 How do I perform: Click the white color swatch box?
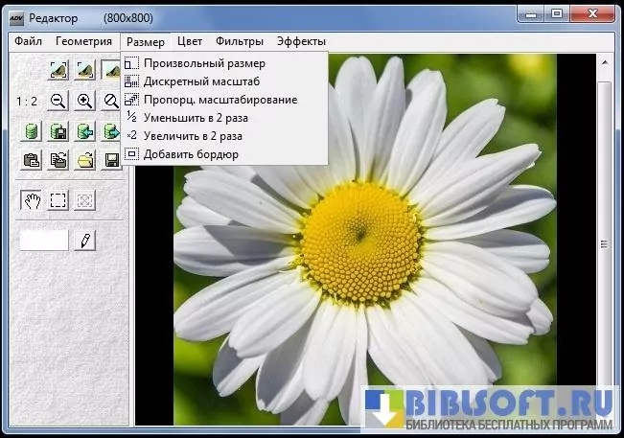tap(44, 240)
